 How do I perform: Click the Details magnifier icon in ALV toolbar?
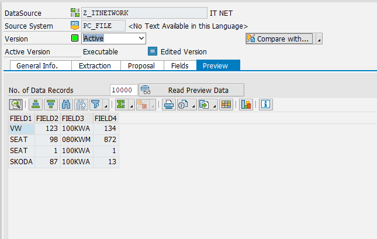[16, 105]
